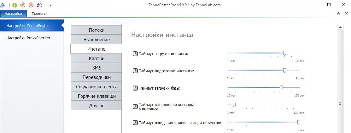Click the Таймаут загрузки базы slider thumb

tap(281, 88)
